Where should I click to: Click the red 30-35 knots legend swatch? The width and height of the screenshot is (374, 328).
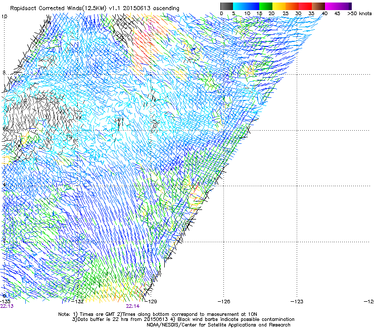click(x=305, y=6)
